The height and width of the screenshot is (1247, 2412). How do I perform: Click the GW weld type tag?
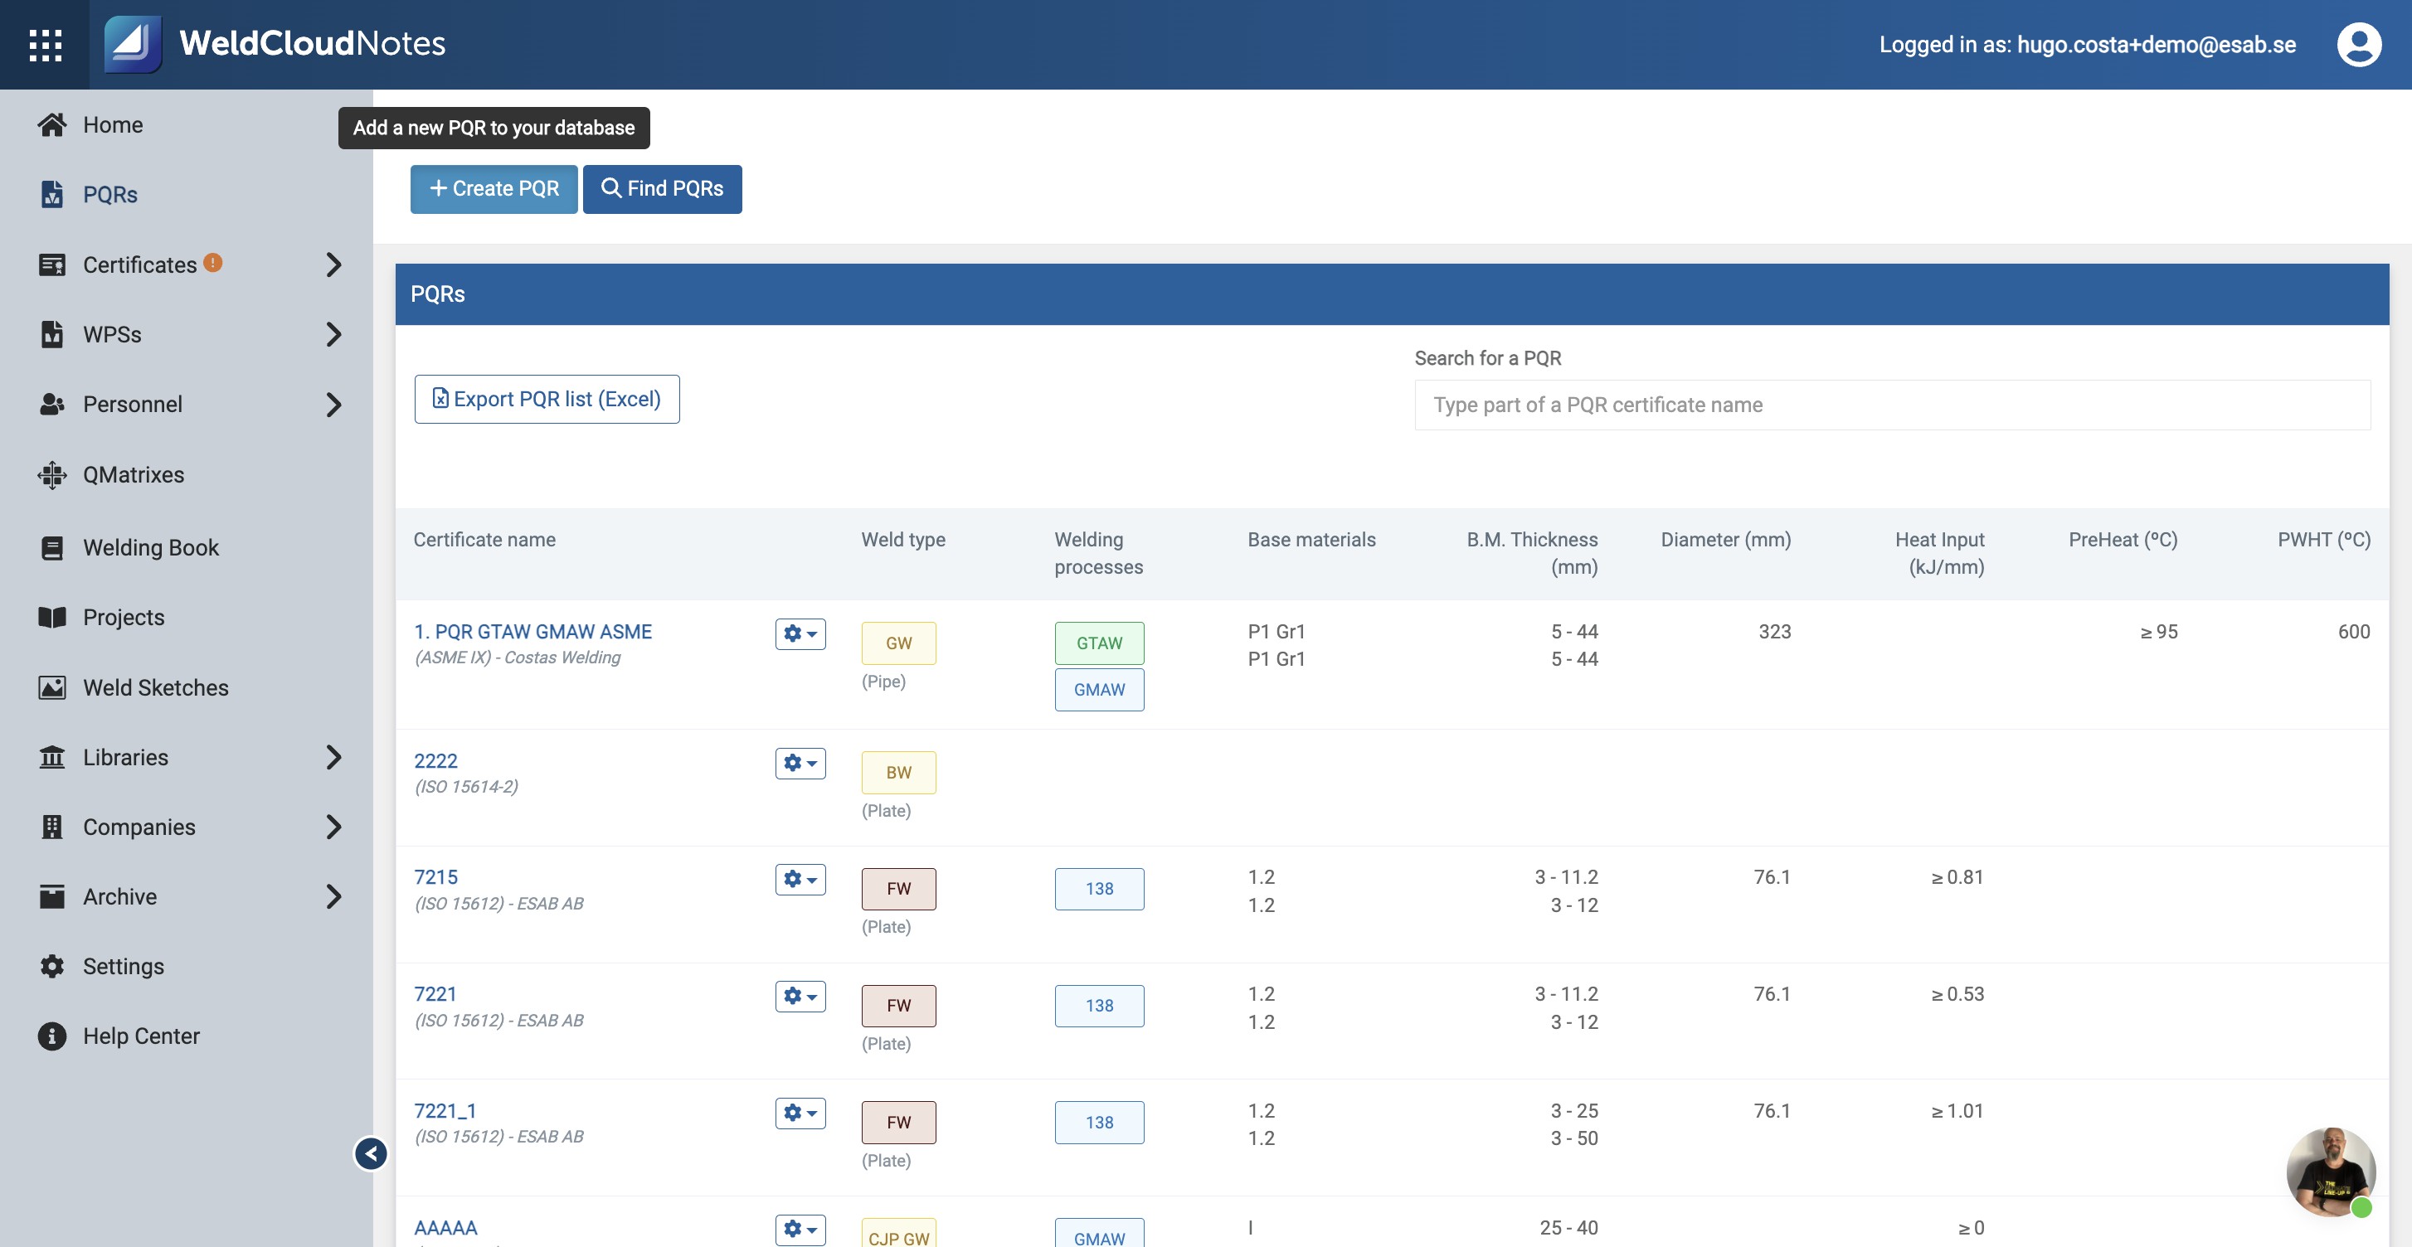point(898,643)
